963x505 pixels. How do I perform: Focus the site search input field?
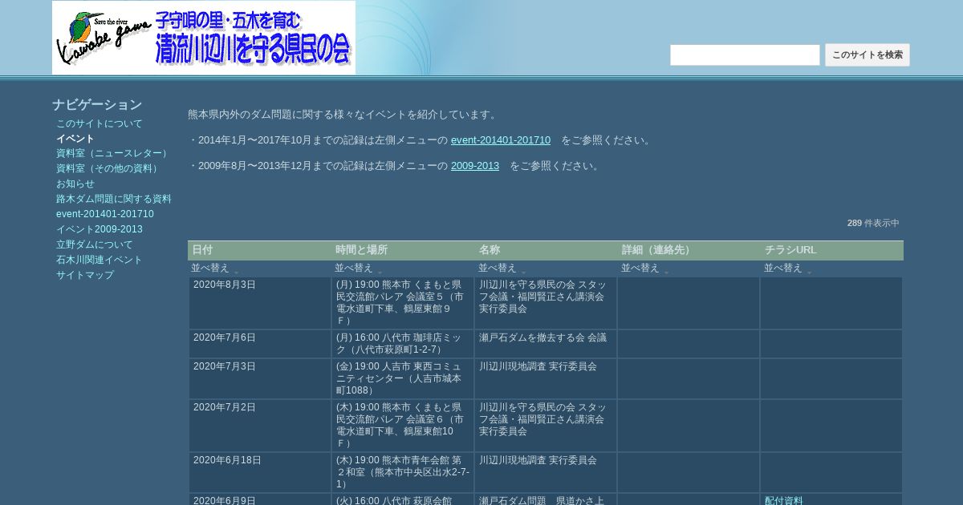point(745,55)
